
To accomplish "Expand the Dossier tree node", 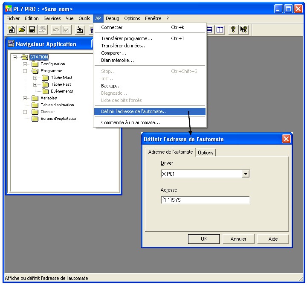I will [25, 112].
